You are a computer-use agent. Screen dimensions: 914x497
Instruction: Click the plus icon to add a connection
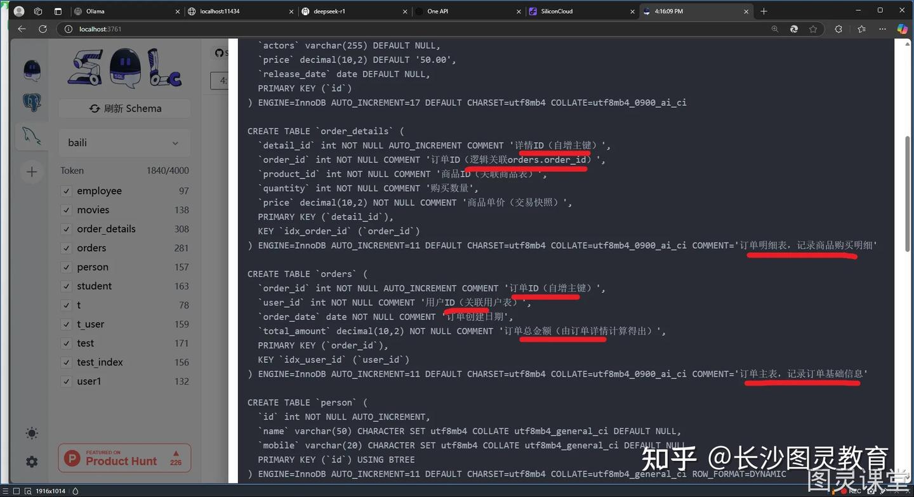[32, 171]
